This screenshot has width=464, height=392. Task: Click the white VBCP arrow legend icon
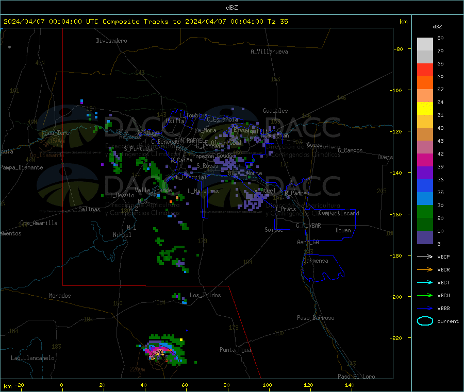tap(425, 257)
